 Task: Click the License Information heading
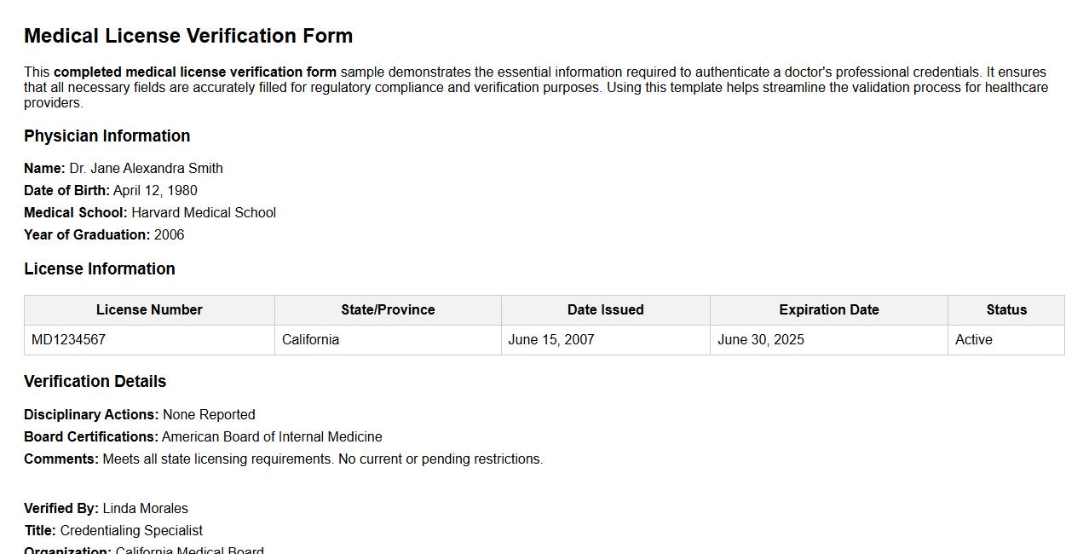click(100, 269)
